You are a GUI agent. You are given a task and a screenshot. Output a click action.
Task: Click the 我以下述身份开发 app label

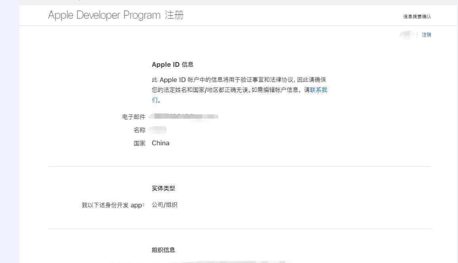tap(113, 205)
